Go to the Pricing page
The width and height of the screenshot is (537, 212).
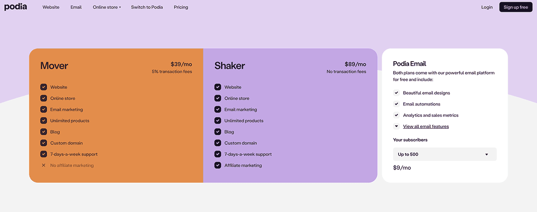point(181,7)
